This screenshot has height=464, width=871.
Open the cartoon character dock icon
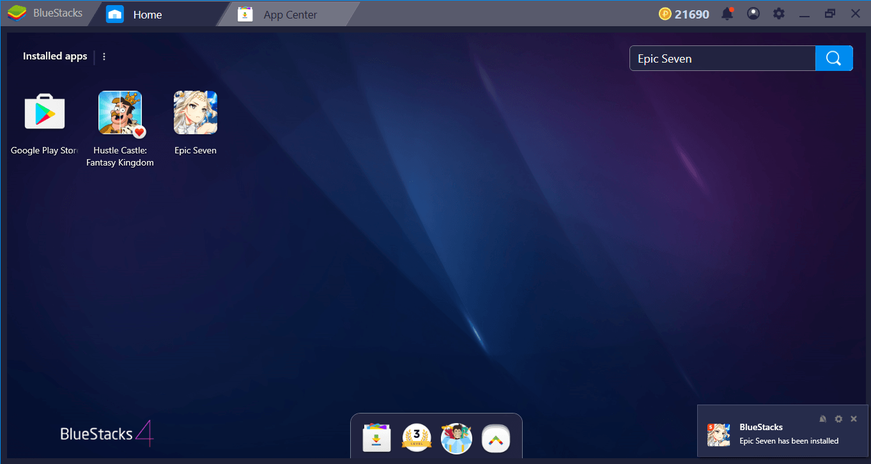point(456,438)
